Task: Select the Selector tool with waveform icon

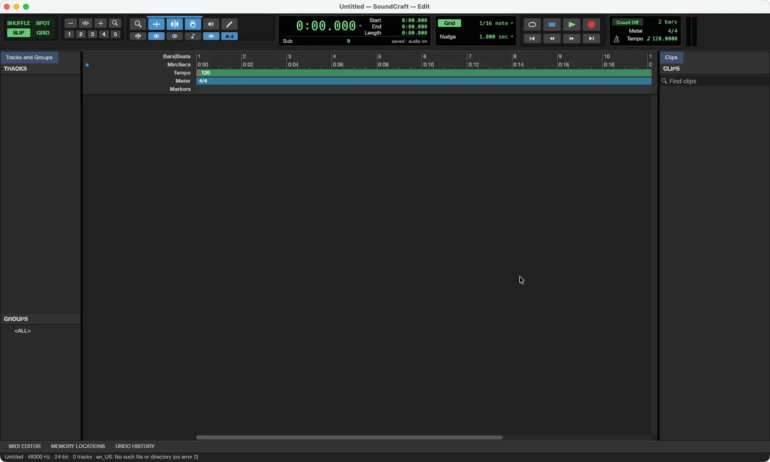Action: click(175, 24)
